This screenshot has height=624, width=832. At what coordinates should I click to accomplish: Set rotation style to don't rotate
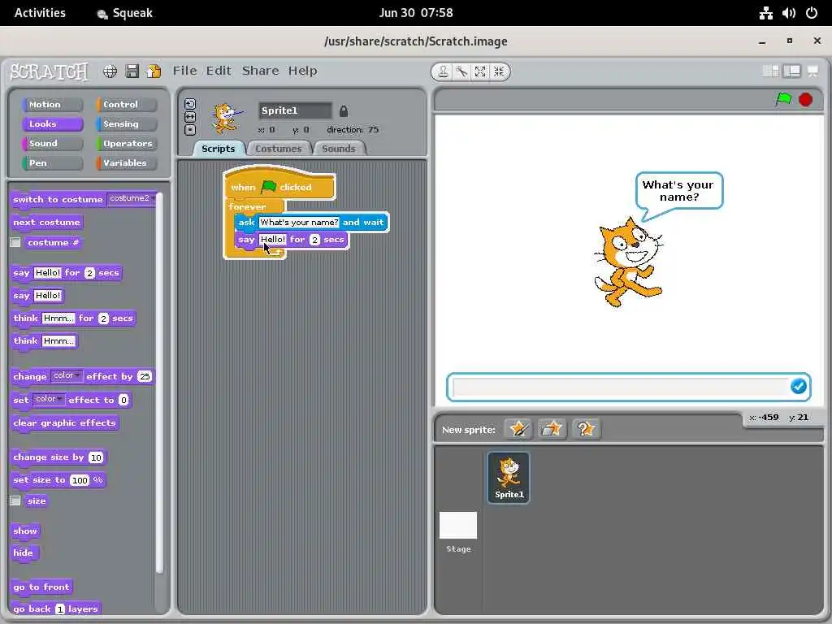(x=190, y=129)
